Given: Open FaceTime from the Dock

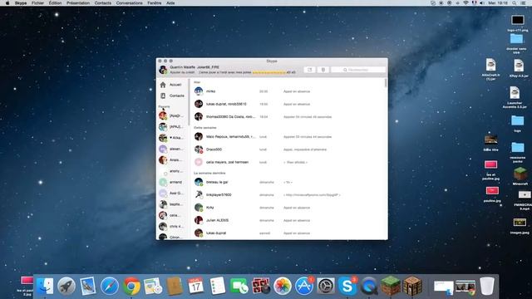Looking at the screenshot, I should coord(239,286).
